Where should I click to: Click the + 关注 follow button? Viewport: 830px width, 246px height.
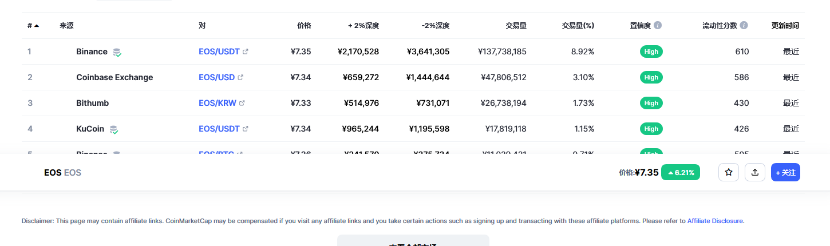(x=785, y=172)
